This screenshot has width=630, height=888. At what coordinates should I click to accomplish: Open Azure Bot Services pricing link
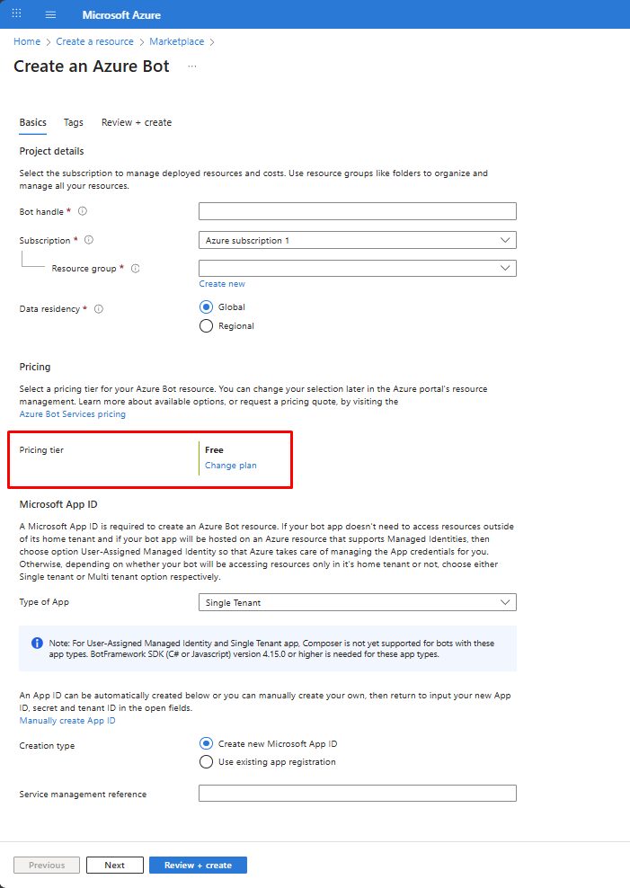(73, 414)
